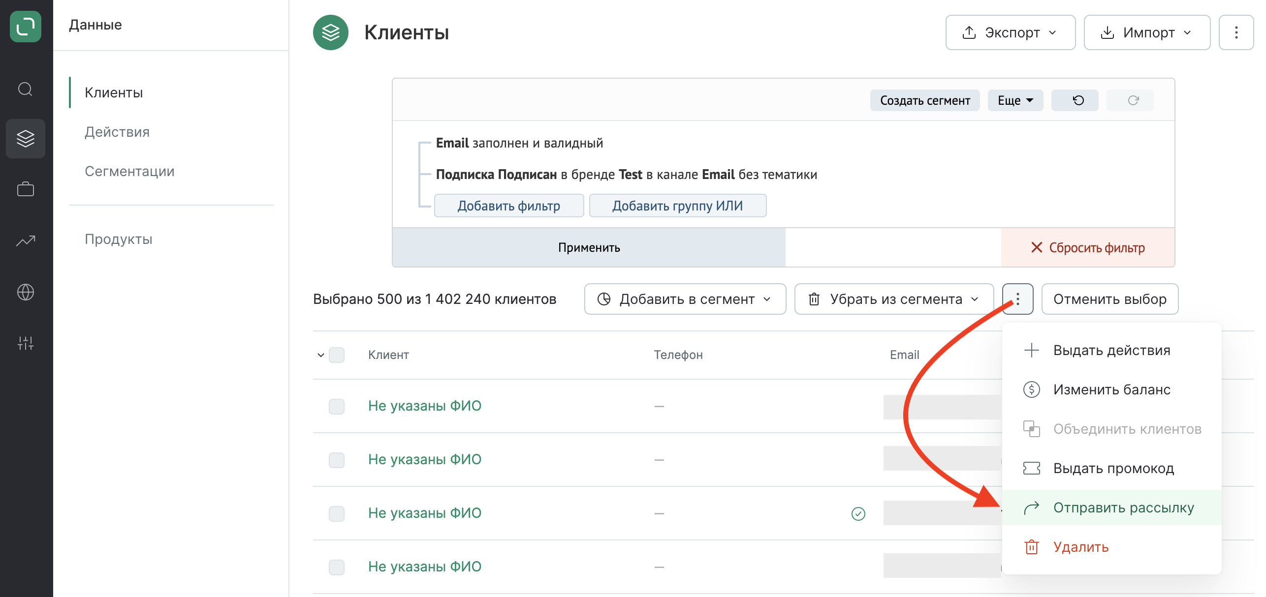
Task: Check the first client row checkbox
Action: (x=337, y=406)
